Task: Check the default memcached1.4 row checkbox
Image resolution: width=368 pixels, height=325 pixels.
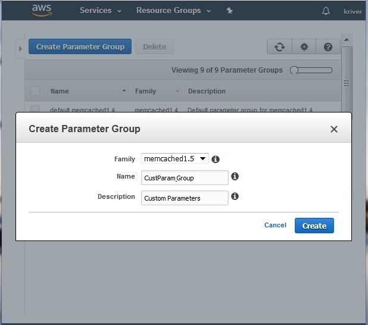Action: pos(35,110)
